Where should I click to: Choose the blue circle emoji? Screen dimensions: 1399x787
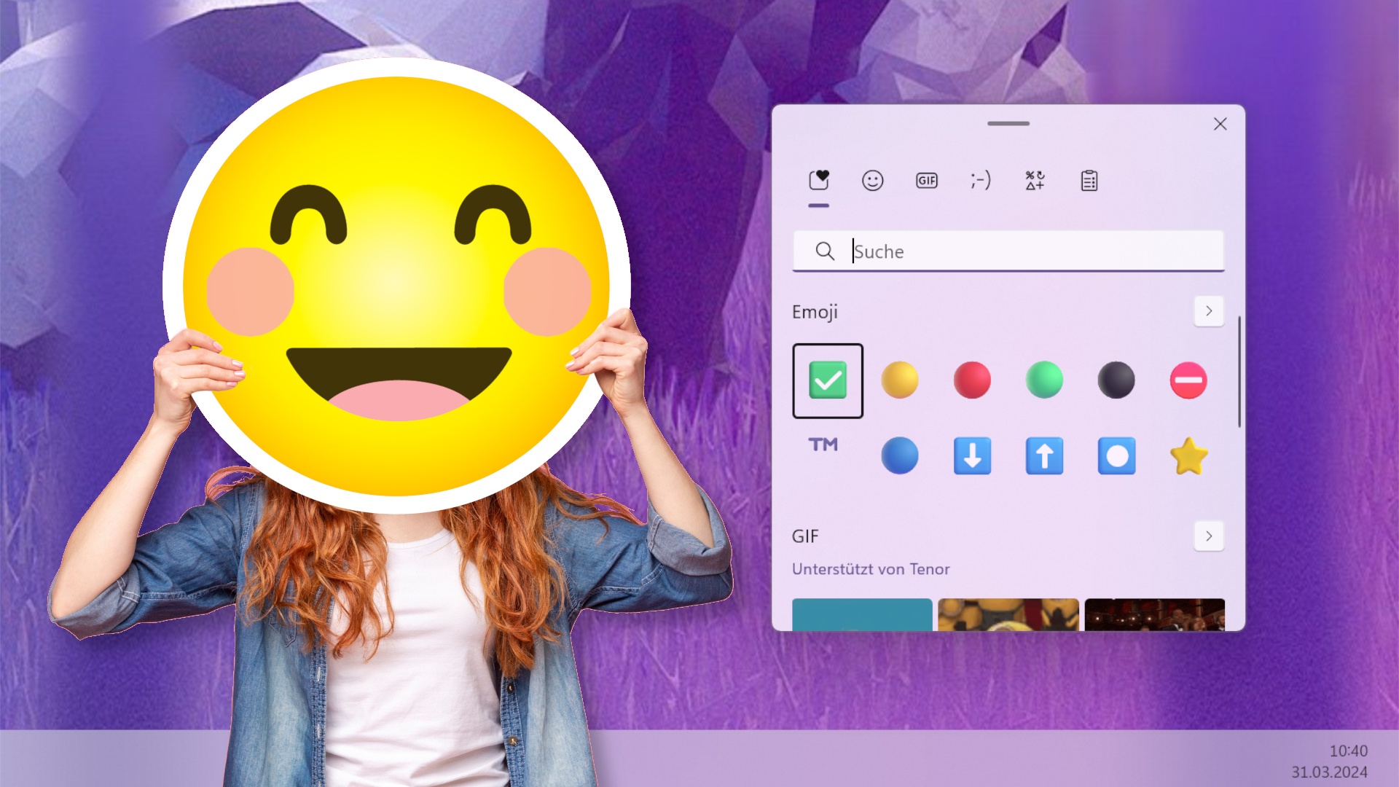point(900,456)
